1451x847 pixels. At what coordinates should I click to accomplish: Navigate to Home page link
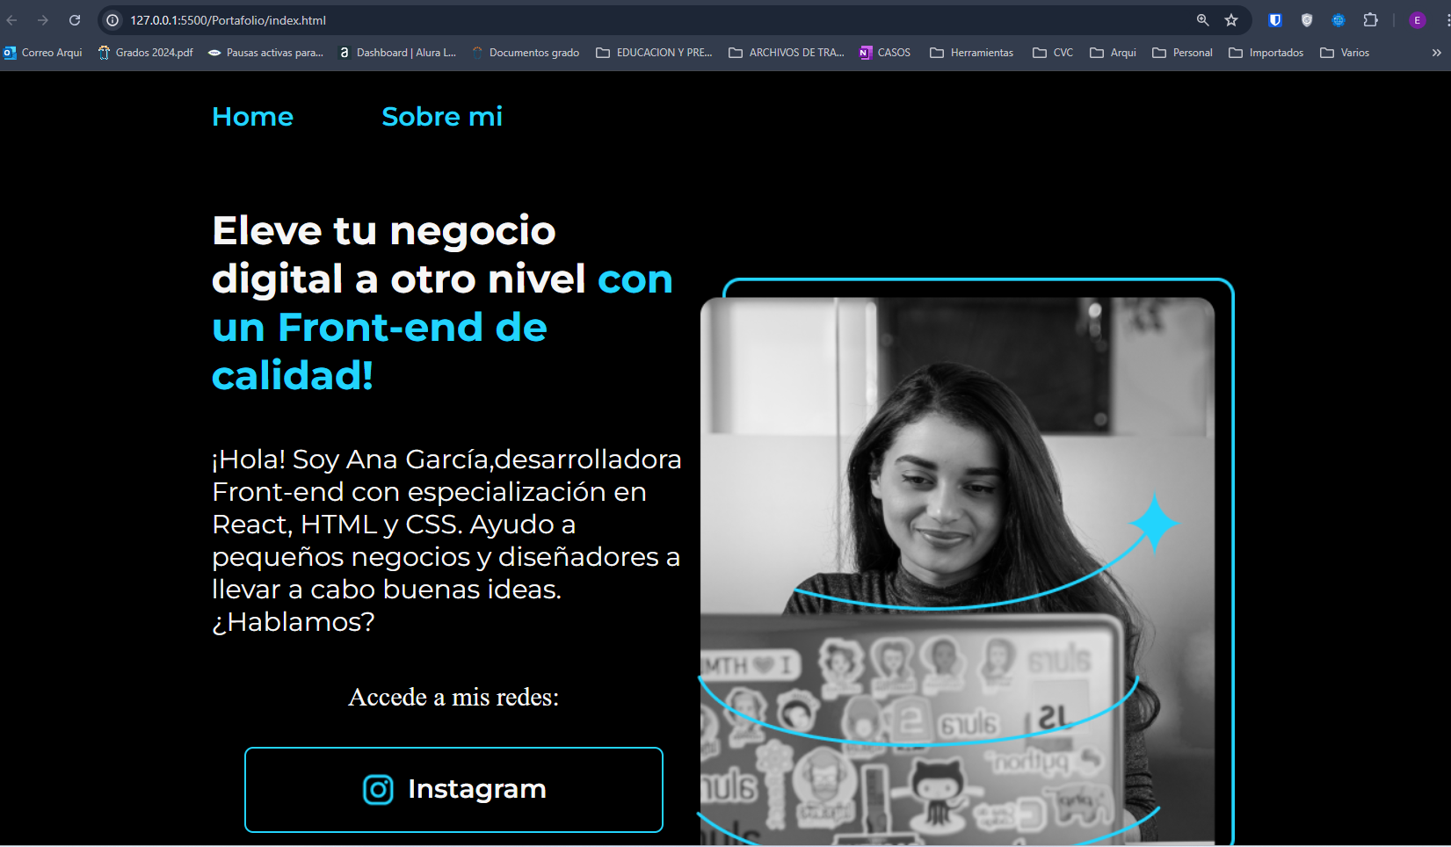(253, 117)
